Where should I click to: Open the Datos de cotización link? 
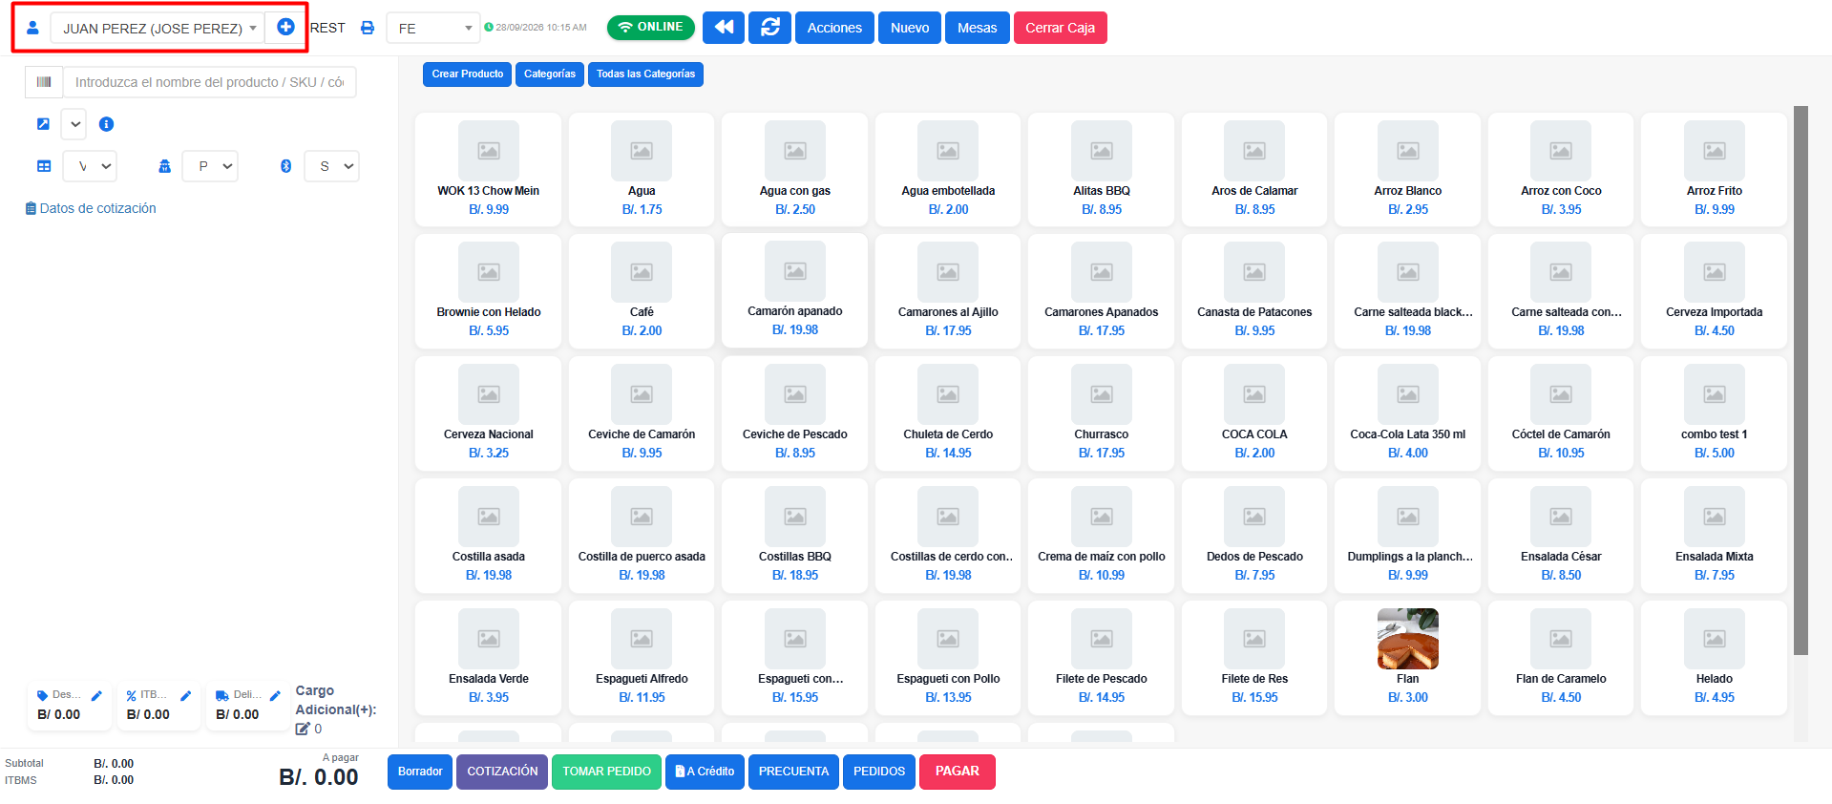click(91, 208)
